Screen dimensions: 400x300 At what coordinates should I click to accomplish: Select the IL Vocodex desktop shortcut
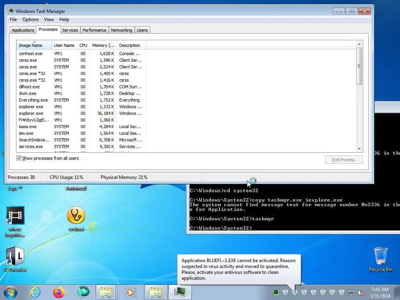(x=15, y=259)
